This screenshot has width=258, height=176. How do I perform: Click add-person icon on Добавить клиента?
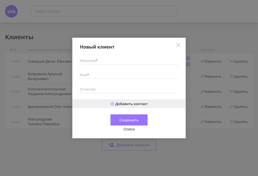pos(111,145)
